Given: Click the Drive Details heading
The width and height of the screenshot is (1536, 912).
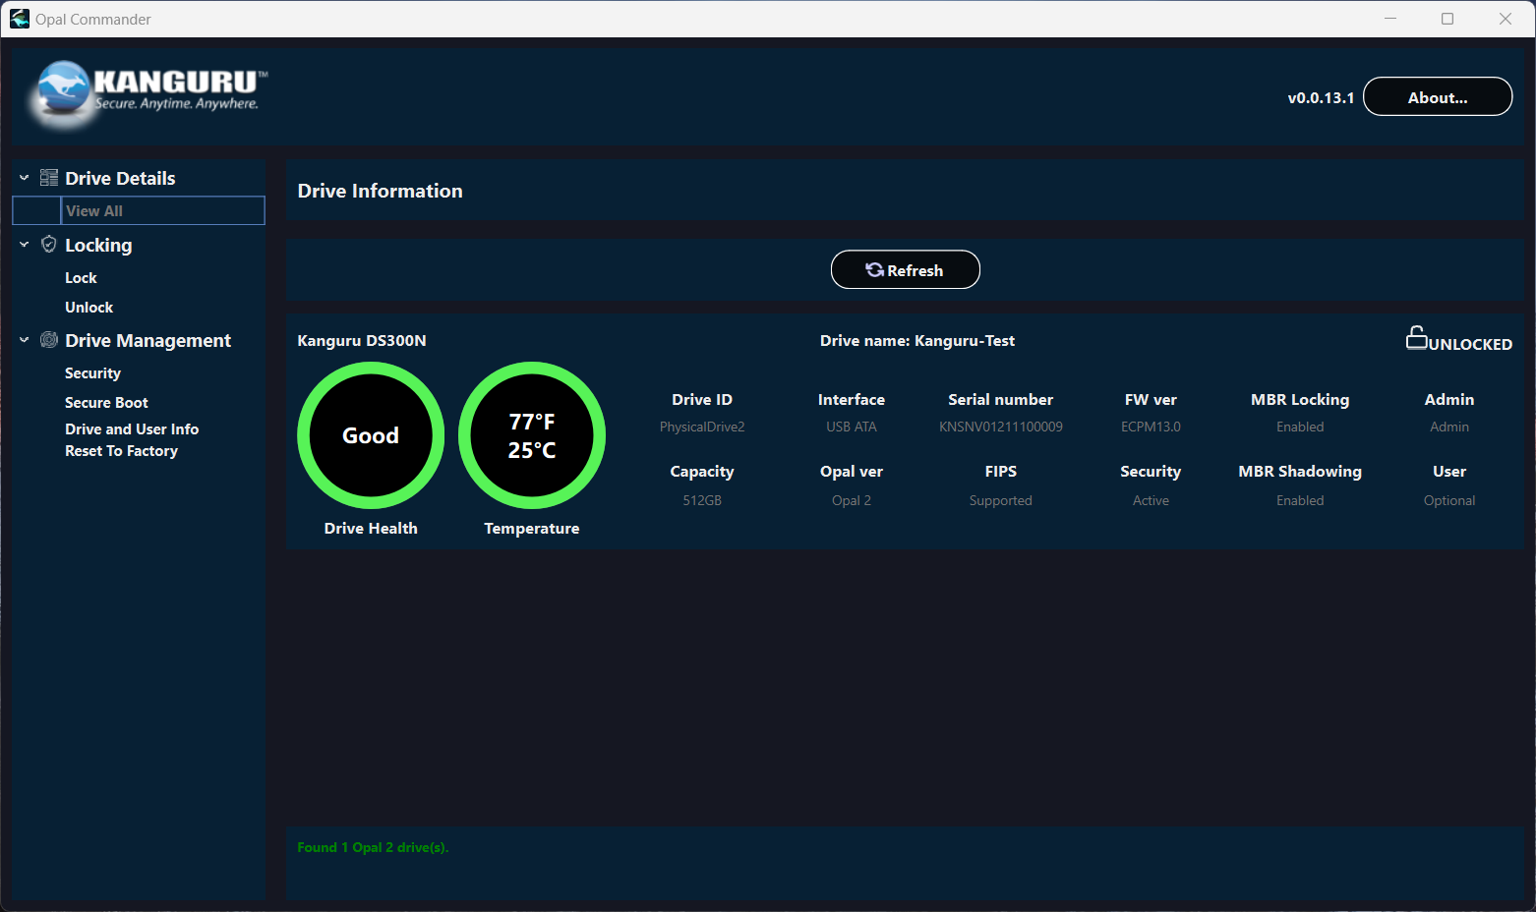Looking at the screenshot, I should pyautogui.click(x=120, y=178).
